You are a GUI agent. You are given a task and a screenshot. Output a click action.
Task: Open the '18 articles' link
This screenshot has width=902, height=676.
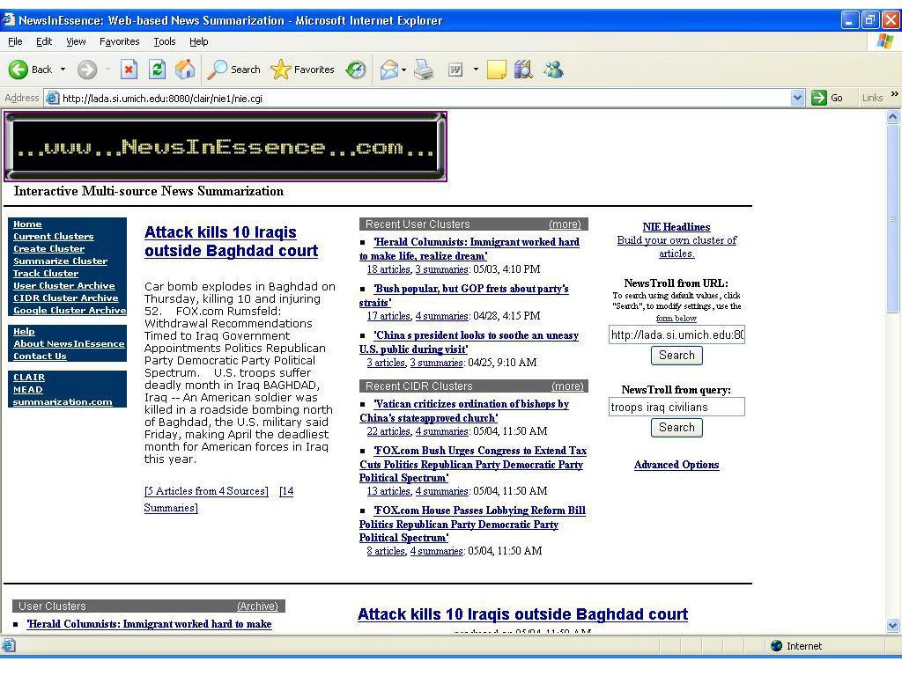pyautogui.click(x=388, y=269)
